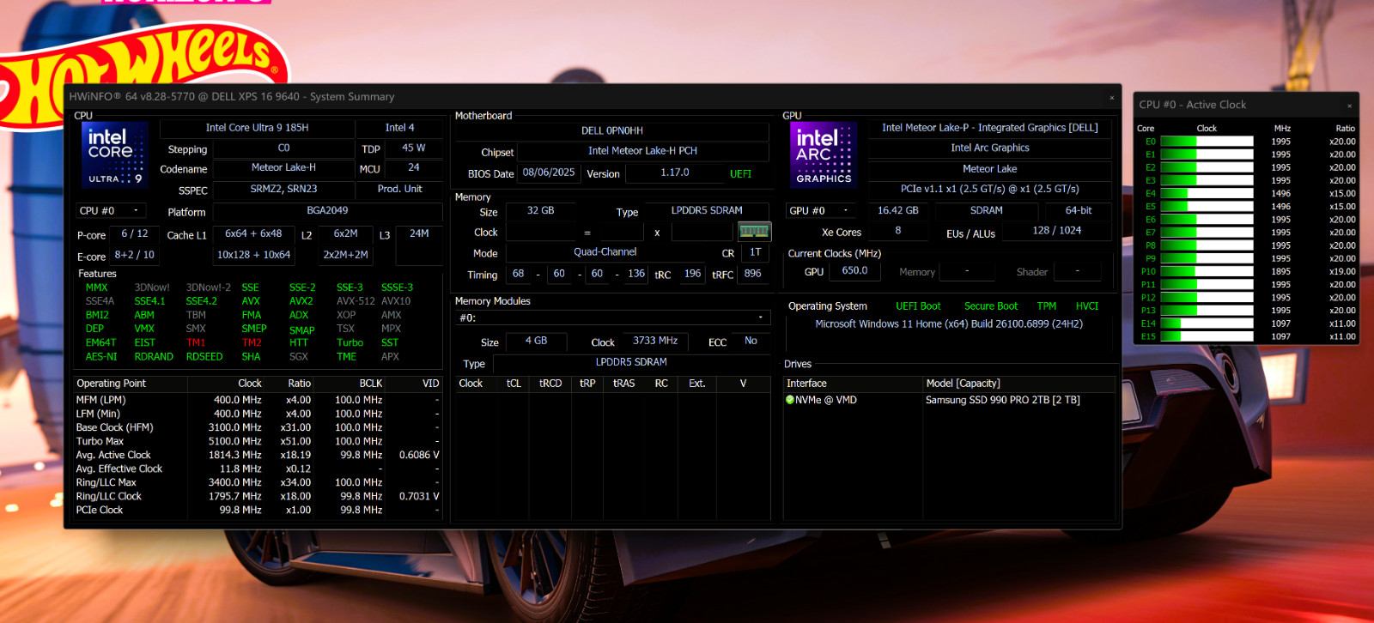Click the 45 W TDP value
This screenshot has height=623, width=1374.
414,148
